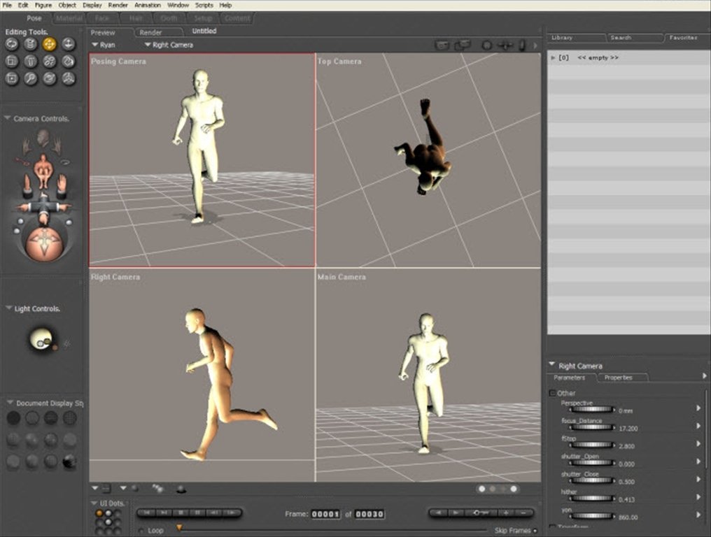Screen dimensions: 711x537
Task: Select the Rotate editing tool
Action: tap(12, 44)
